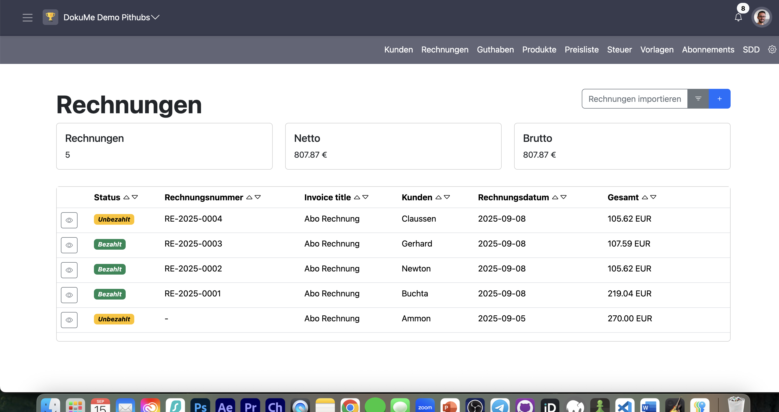Click the notification bell icon

738,17
